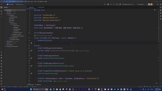Expand the Programs folder
This screenshot has height=91, width=162.
pyautogui.click(x=6, y=41)
